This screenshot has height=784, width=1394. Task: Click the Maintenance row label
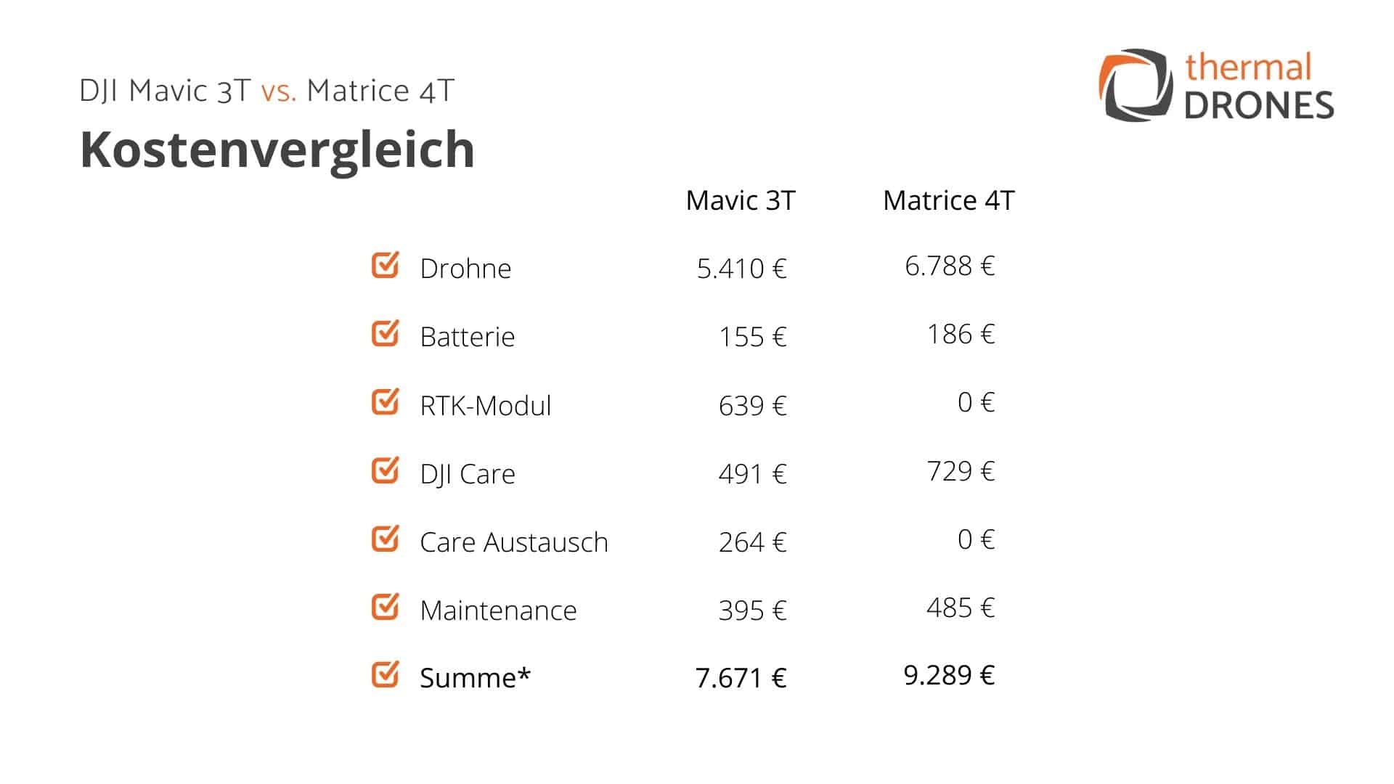pos(498,611)
